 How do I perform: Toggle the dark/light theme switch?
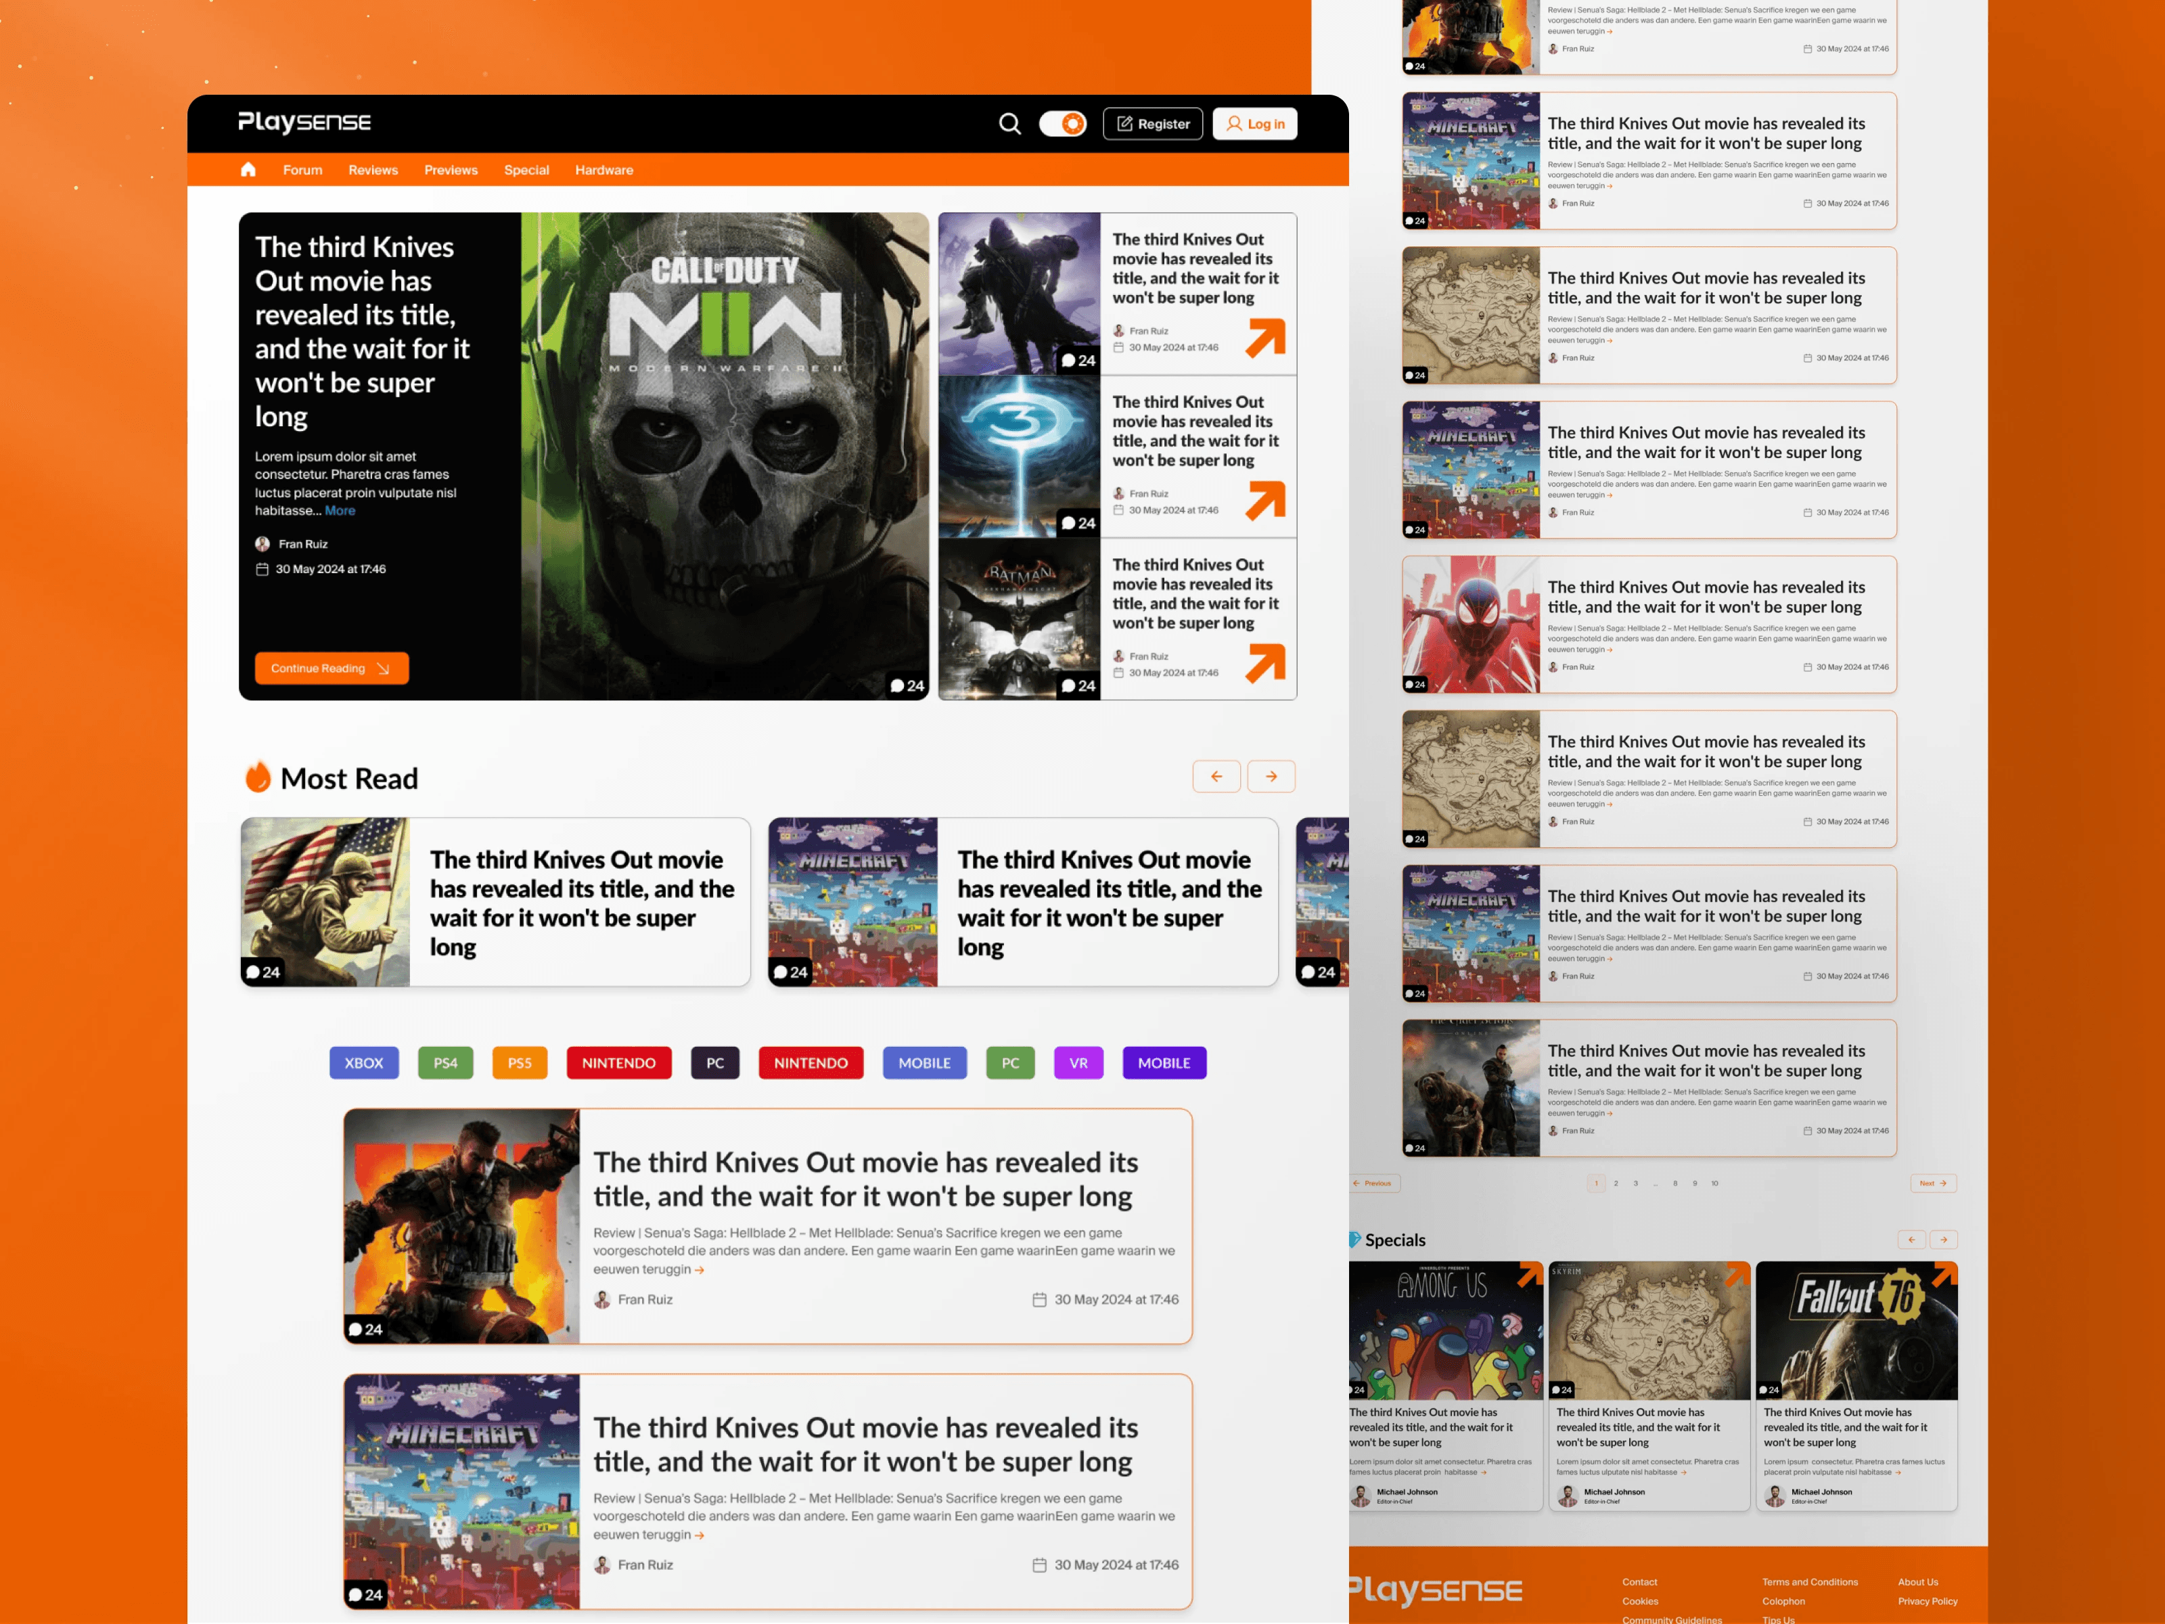(x=1062, y=123)
